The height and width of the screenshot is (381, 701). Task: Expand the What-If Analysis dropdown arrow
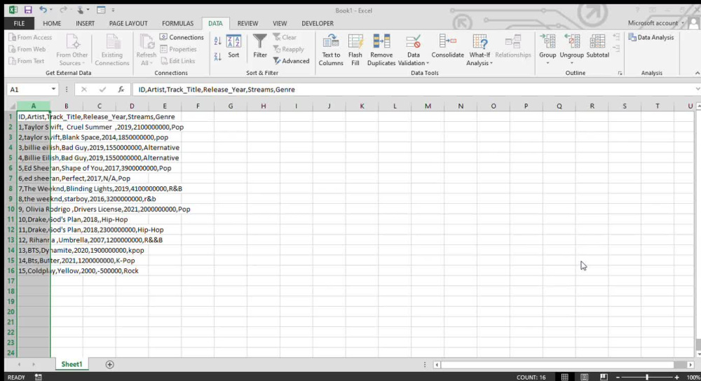click(x=491, y=63)
